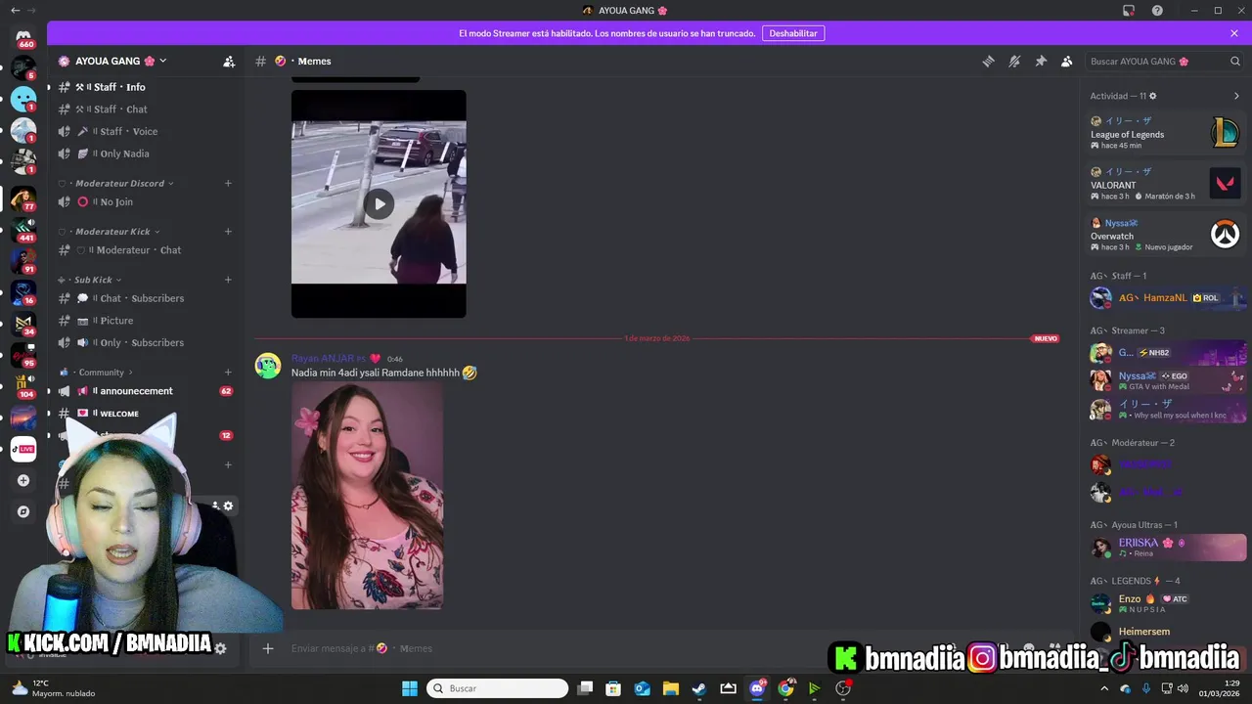1252x704 pixels.
Task: Add channel to Community category
Action: pyautogui.click(x=228, y=373)
